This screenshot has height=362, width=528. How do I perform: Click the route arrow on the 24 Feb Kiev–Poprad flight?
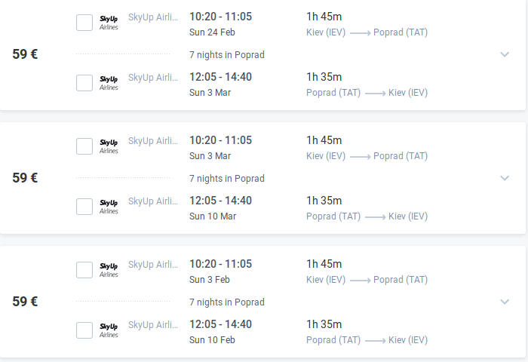[x=359, y=32]
